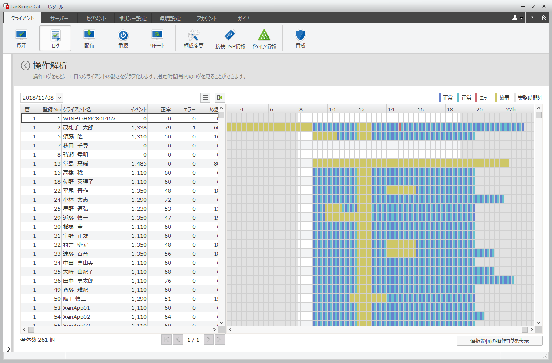
Task: Click the red エラー legend swatch
Action: click(477, 98)
